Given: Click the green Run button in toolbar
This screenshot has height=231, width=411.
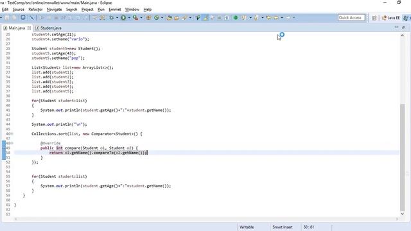Looking at the screenshot, I should coord(123,17).
